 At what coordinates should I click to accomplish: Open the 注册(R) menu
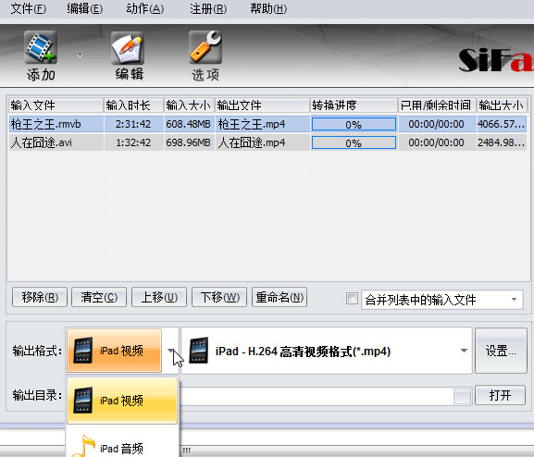[x=208, y=9]
